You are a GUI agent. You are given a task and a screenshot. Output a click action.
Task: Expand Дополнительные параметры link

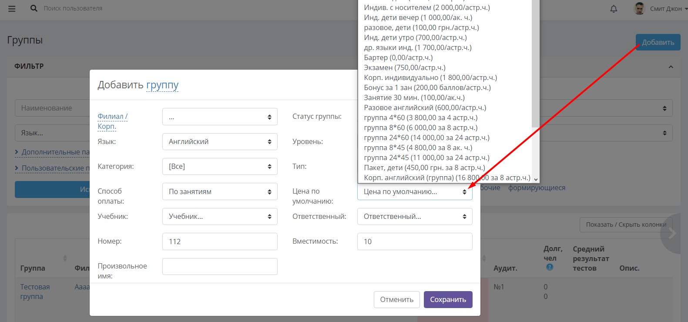click(52, 152)
